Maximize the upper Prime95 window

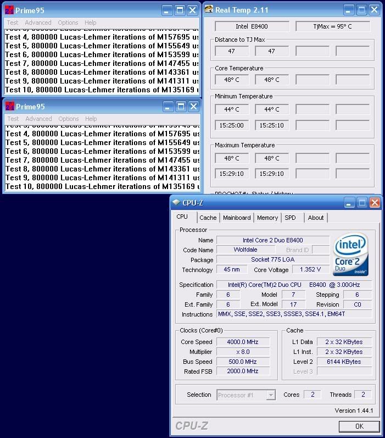[180, 10]
